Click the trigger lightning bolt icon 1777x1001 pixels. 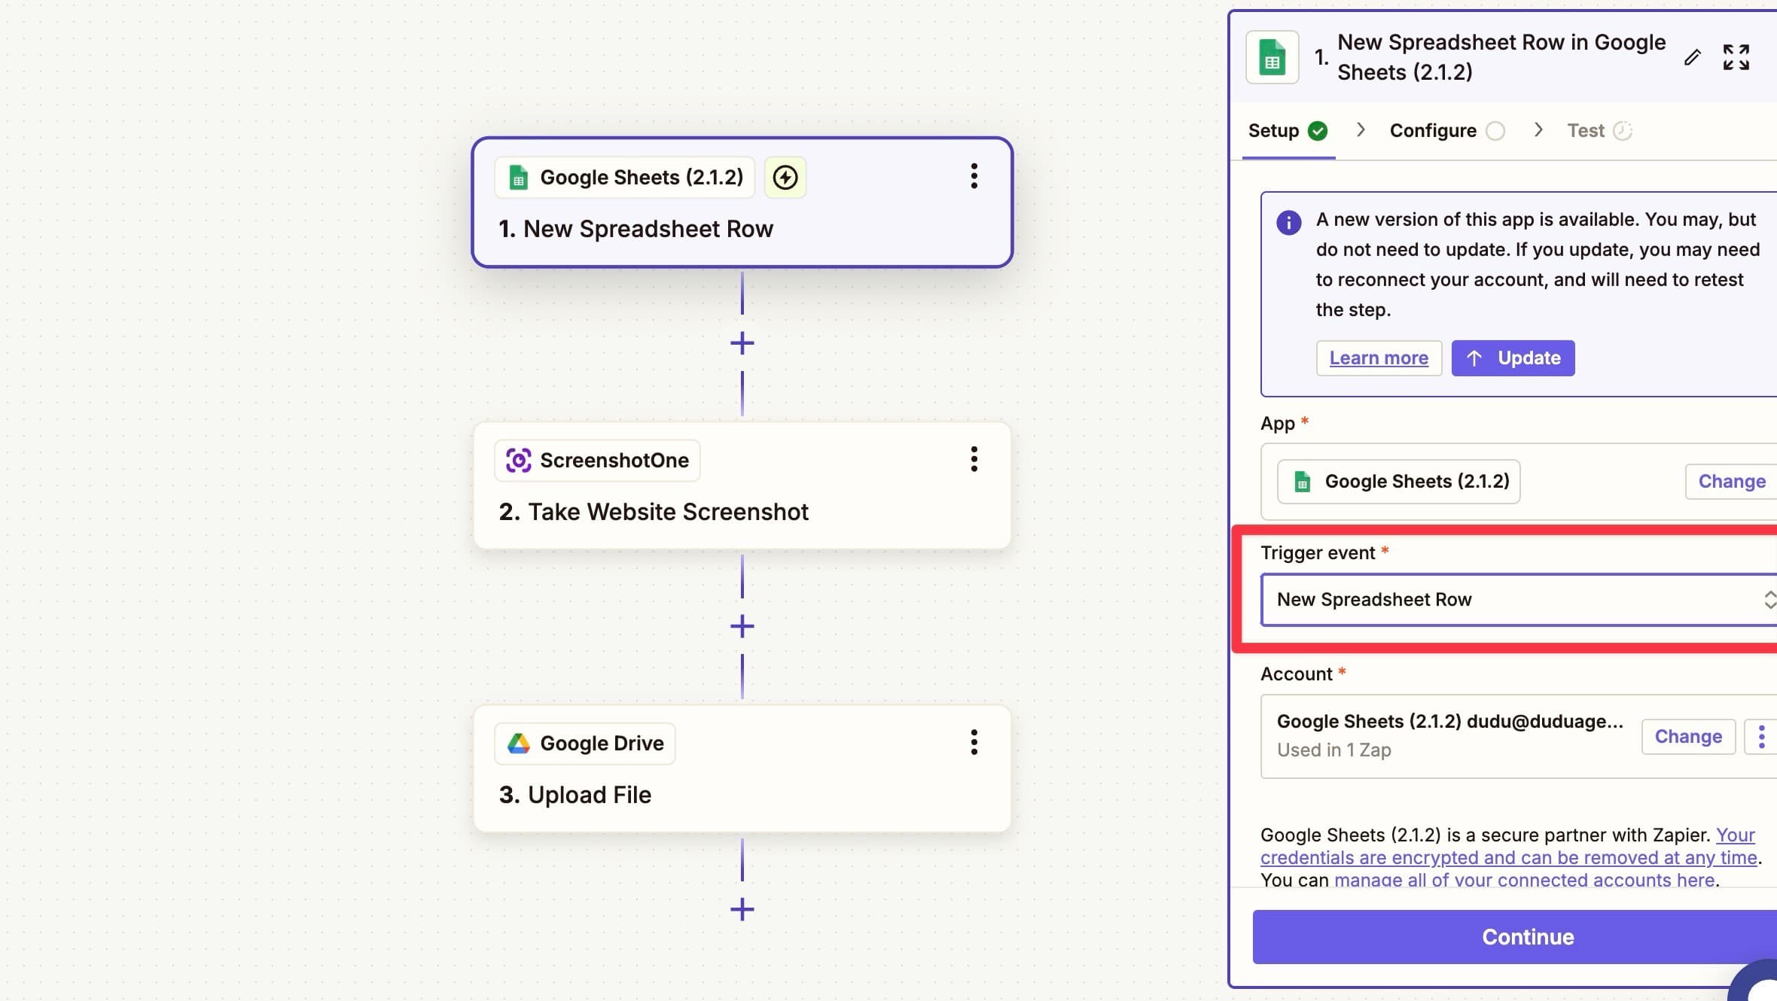coord(785,178)
